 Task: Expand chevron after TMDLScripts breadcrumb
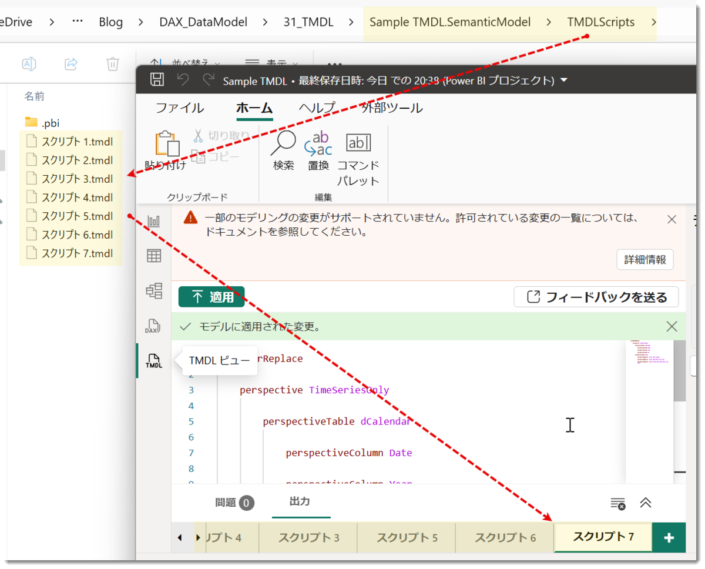click(654, 22)
